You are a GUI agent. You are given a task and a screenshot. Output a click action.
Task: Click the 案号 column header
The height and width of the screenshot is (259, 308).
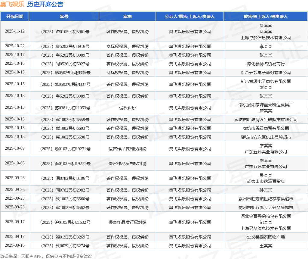tap(64, 17)
